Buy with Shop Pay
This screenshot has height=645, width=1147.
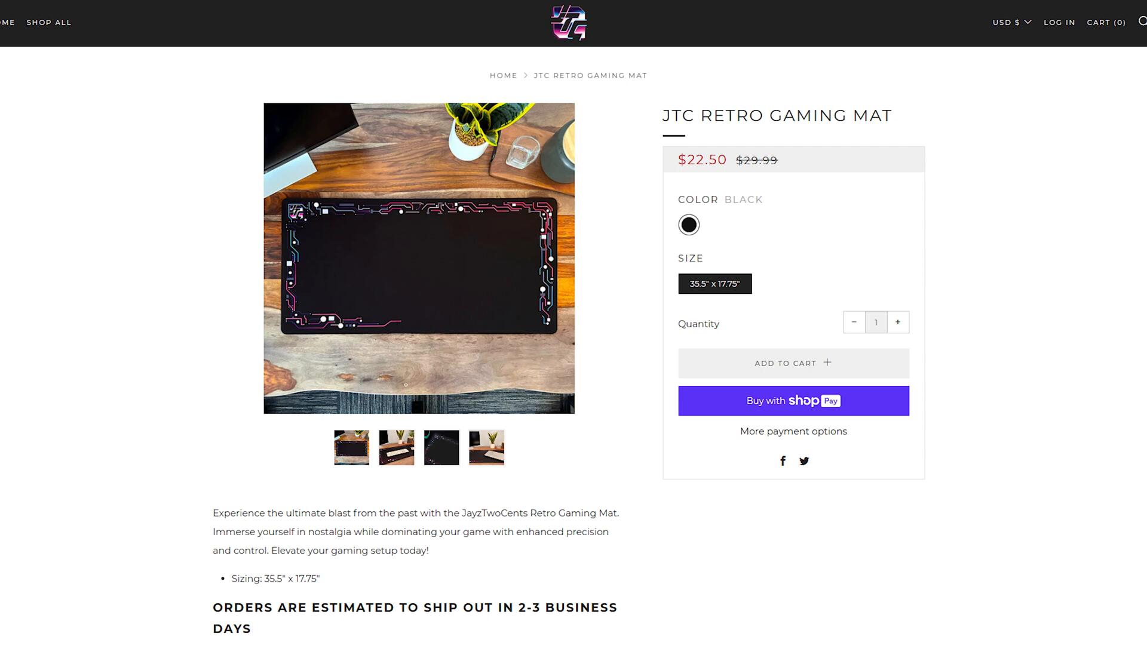click(x=793, y=401)
